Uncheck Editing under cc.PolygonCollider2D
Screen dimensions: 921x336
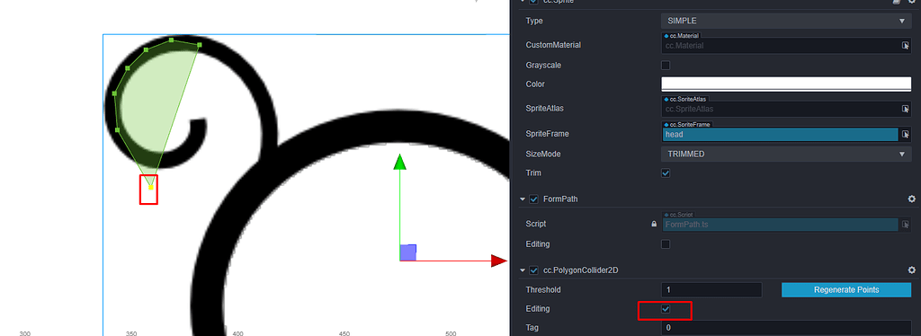pos(666,308)
